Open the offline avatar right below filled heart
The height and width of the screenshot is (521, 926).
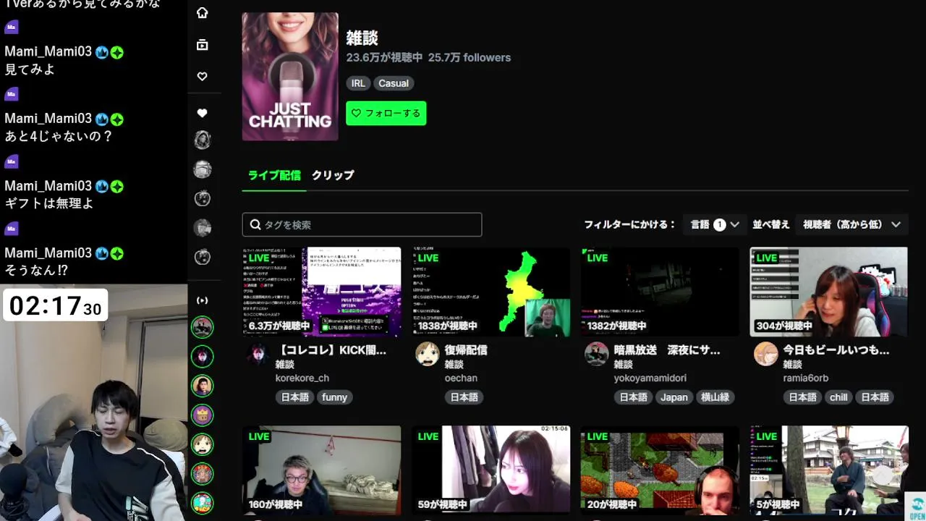pos(203,140)
